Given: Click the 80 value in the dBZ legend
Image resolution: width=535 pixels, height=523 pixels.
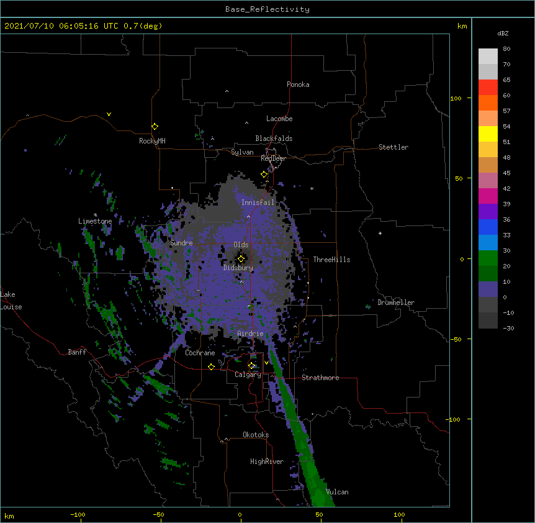Looking at the screenshot, I should click(506, 49).
